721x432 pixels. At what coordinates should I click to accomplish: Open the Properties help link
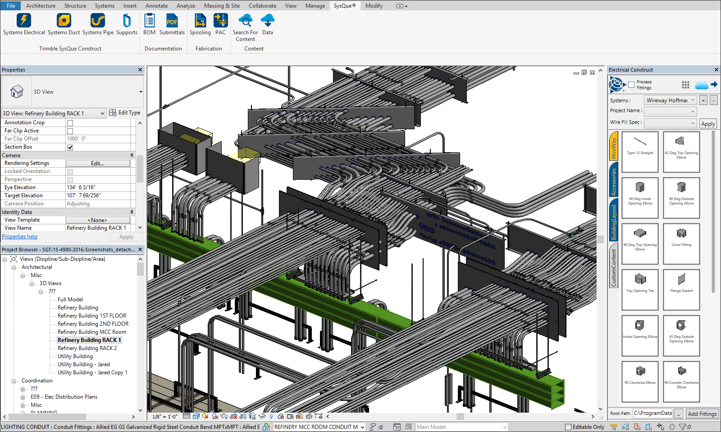(19, 236)
